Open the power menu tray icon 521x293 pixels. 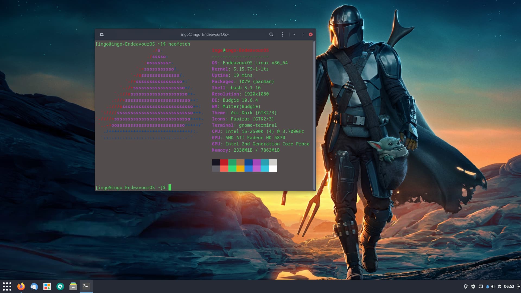coord(499,286)
